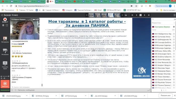176x99 pixels.
Task: Open the Приложения apps shortcut
Action: point(8,10)
